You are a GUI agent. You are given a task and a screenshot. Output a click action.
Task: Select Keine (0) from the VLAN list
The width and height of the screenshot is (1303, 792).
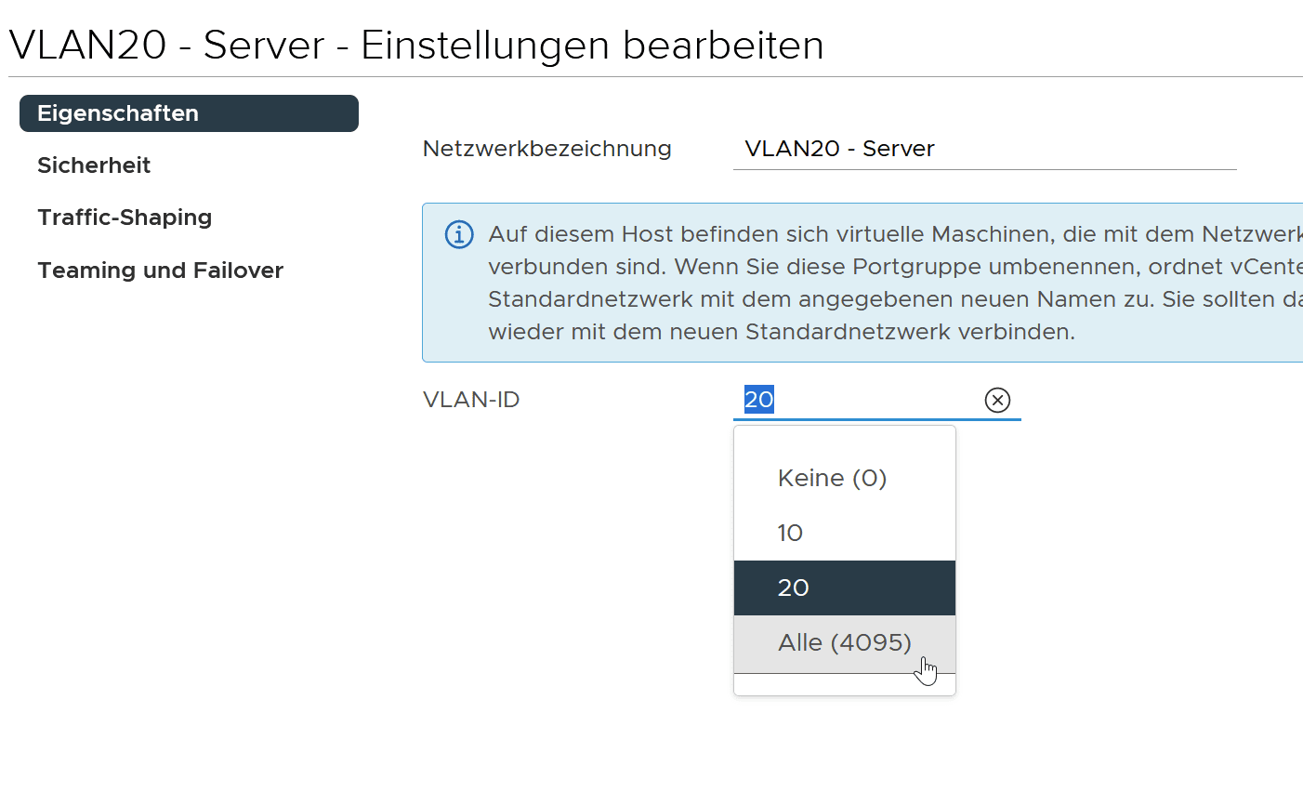pos(833,478)
